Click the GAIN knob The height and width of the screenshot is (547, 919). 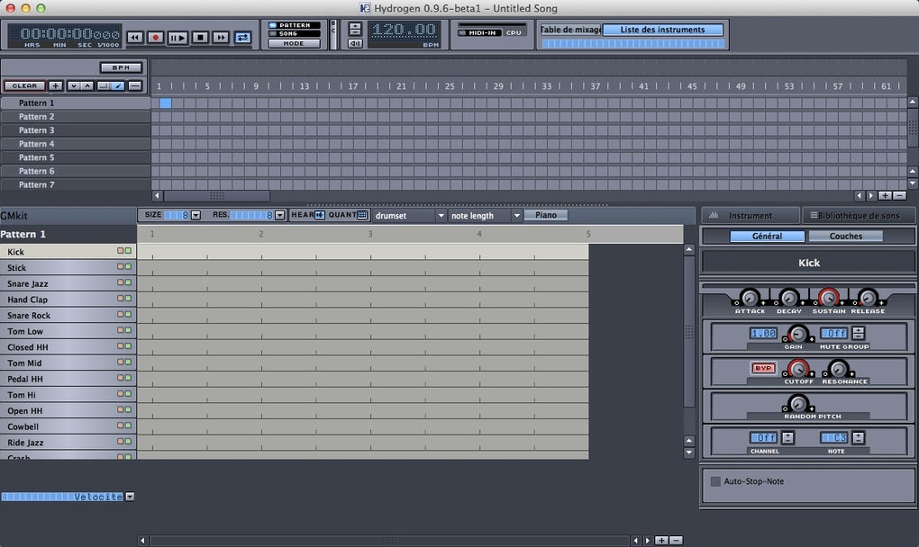(797, 334)
